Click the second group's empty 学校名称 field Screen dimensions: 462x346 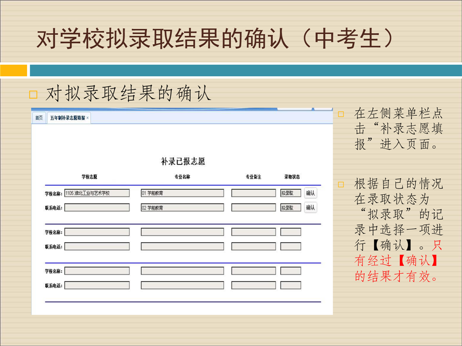97,232
